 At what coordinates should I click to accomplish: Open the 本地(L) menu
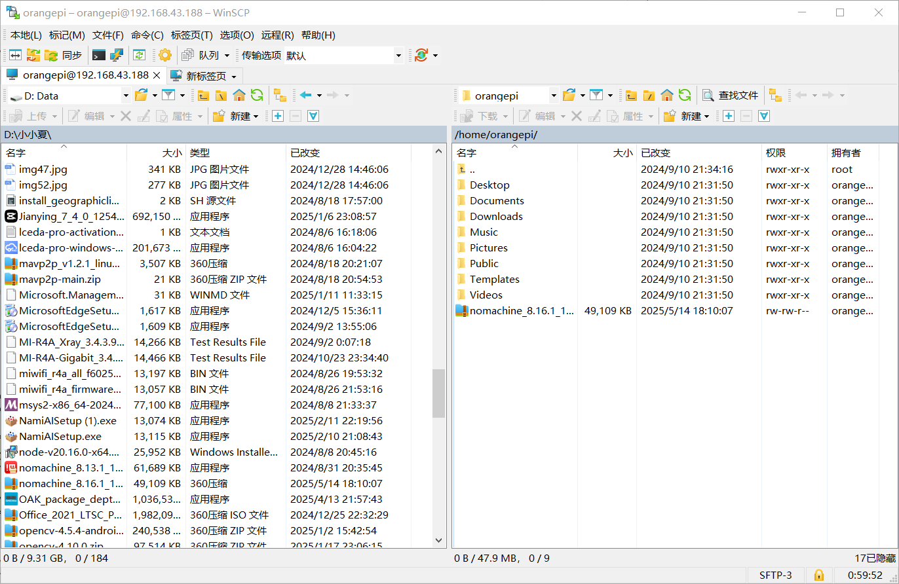pos(26,35)
